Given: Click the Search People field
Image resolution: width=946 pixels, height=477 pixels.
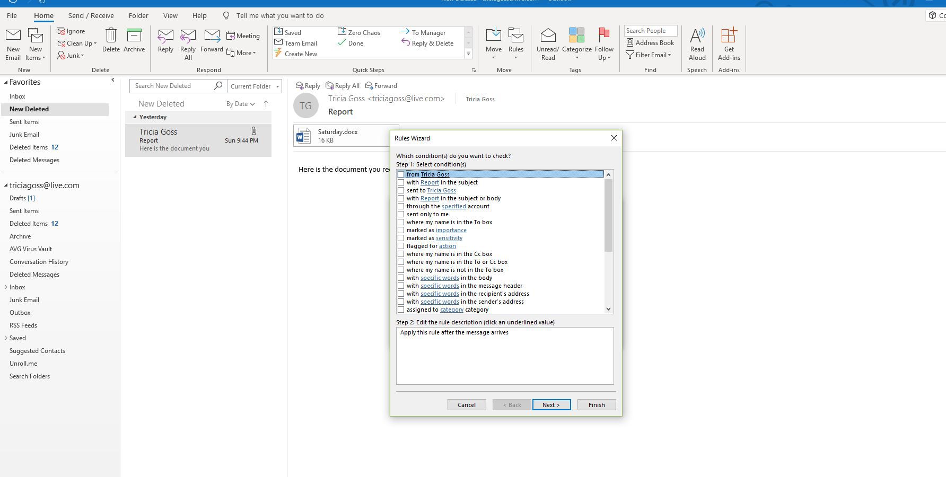Looking at the screenshot, I should (651, 31).
